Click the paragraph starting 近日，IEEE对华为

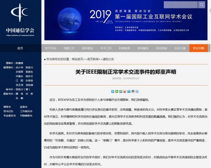100,100
